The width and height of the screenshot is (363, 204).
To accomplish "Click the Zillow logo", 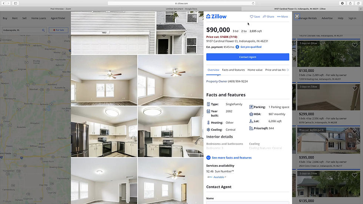I will coord(216,16).
